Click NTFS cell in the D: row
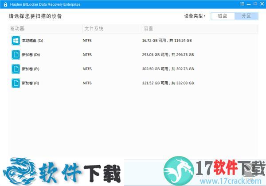 87,55
